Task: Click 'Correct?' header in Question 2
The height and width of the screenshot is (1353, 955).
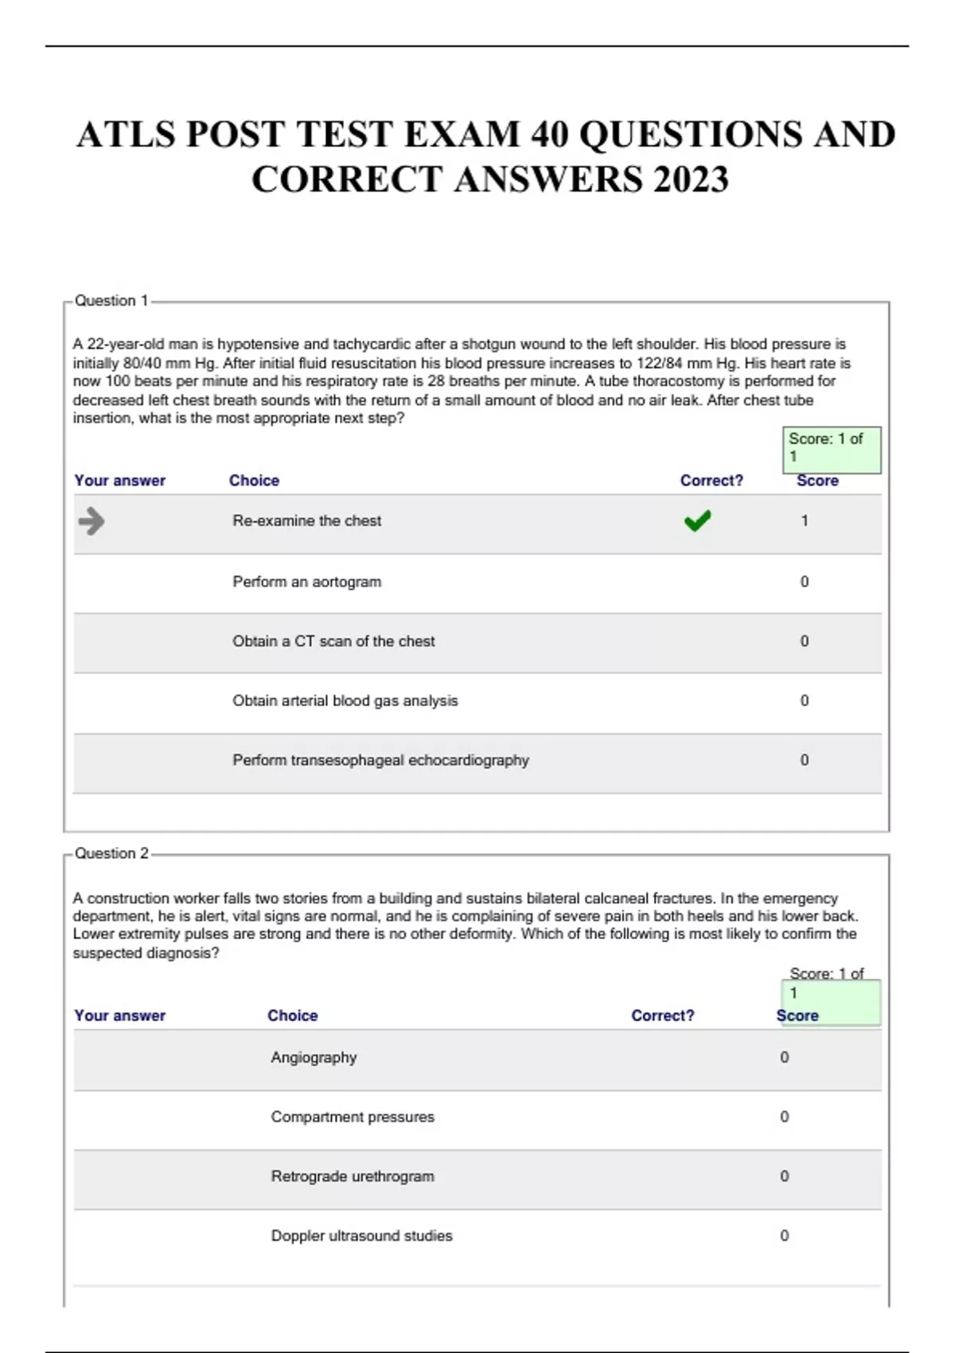Action: 662,1016
